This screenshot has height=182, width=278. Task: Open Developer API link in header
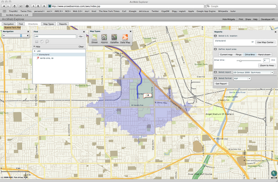coord(268,19)
